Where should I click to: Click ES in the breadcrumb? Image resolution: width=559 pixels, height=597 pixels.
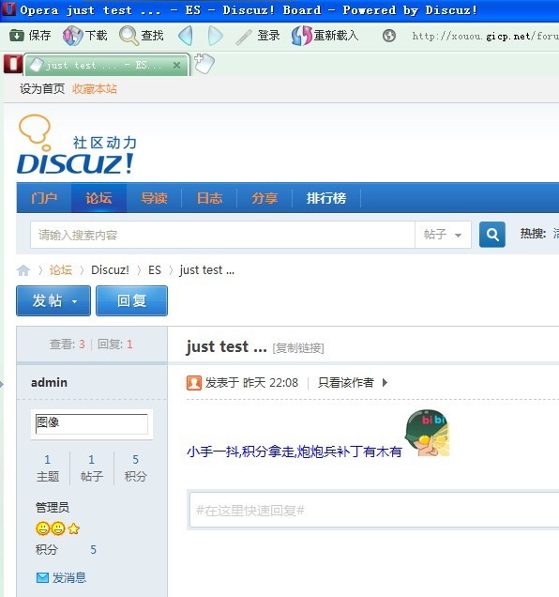155,270
